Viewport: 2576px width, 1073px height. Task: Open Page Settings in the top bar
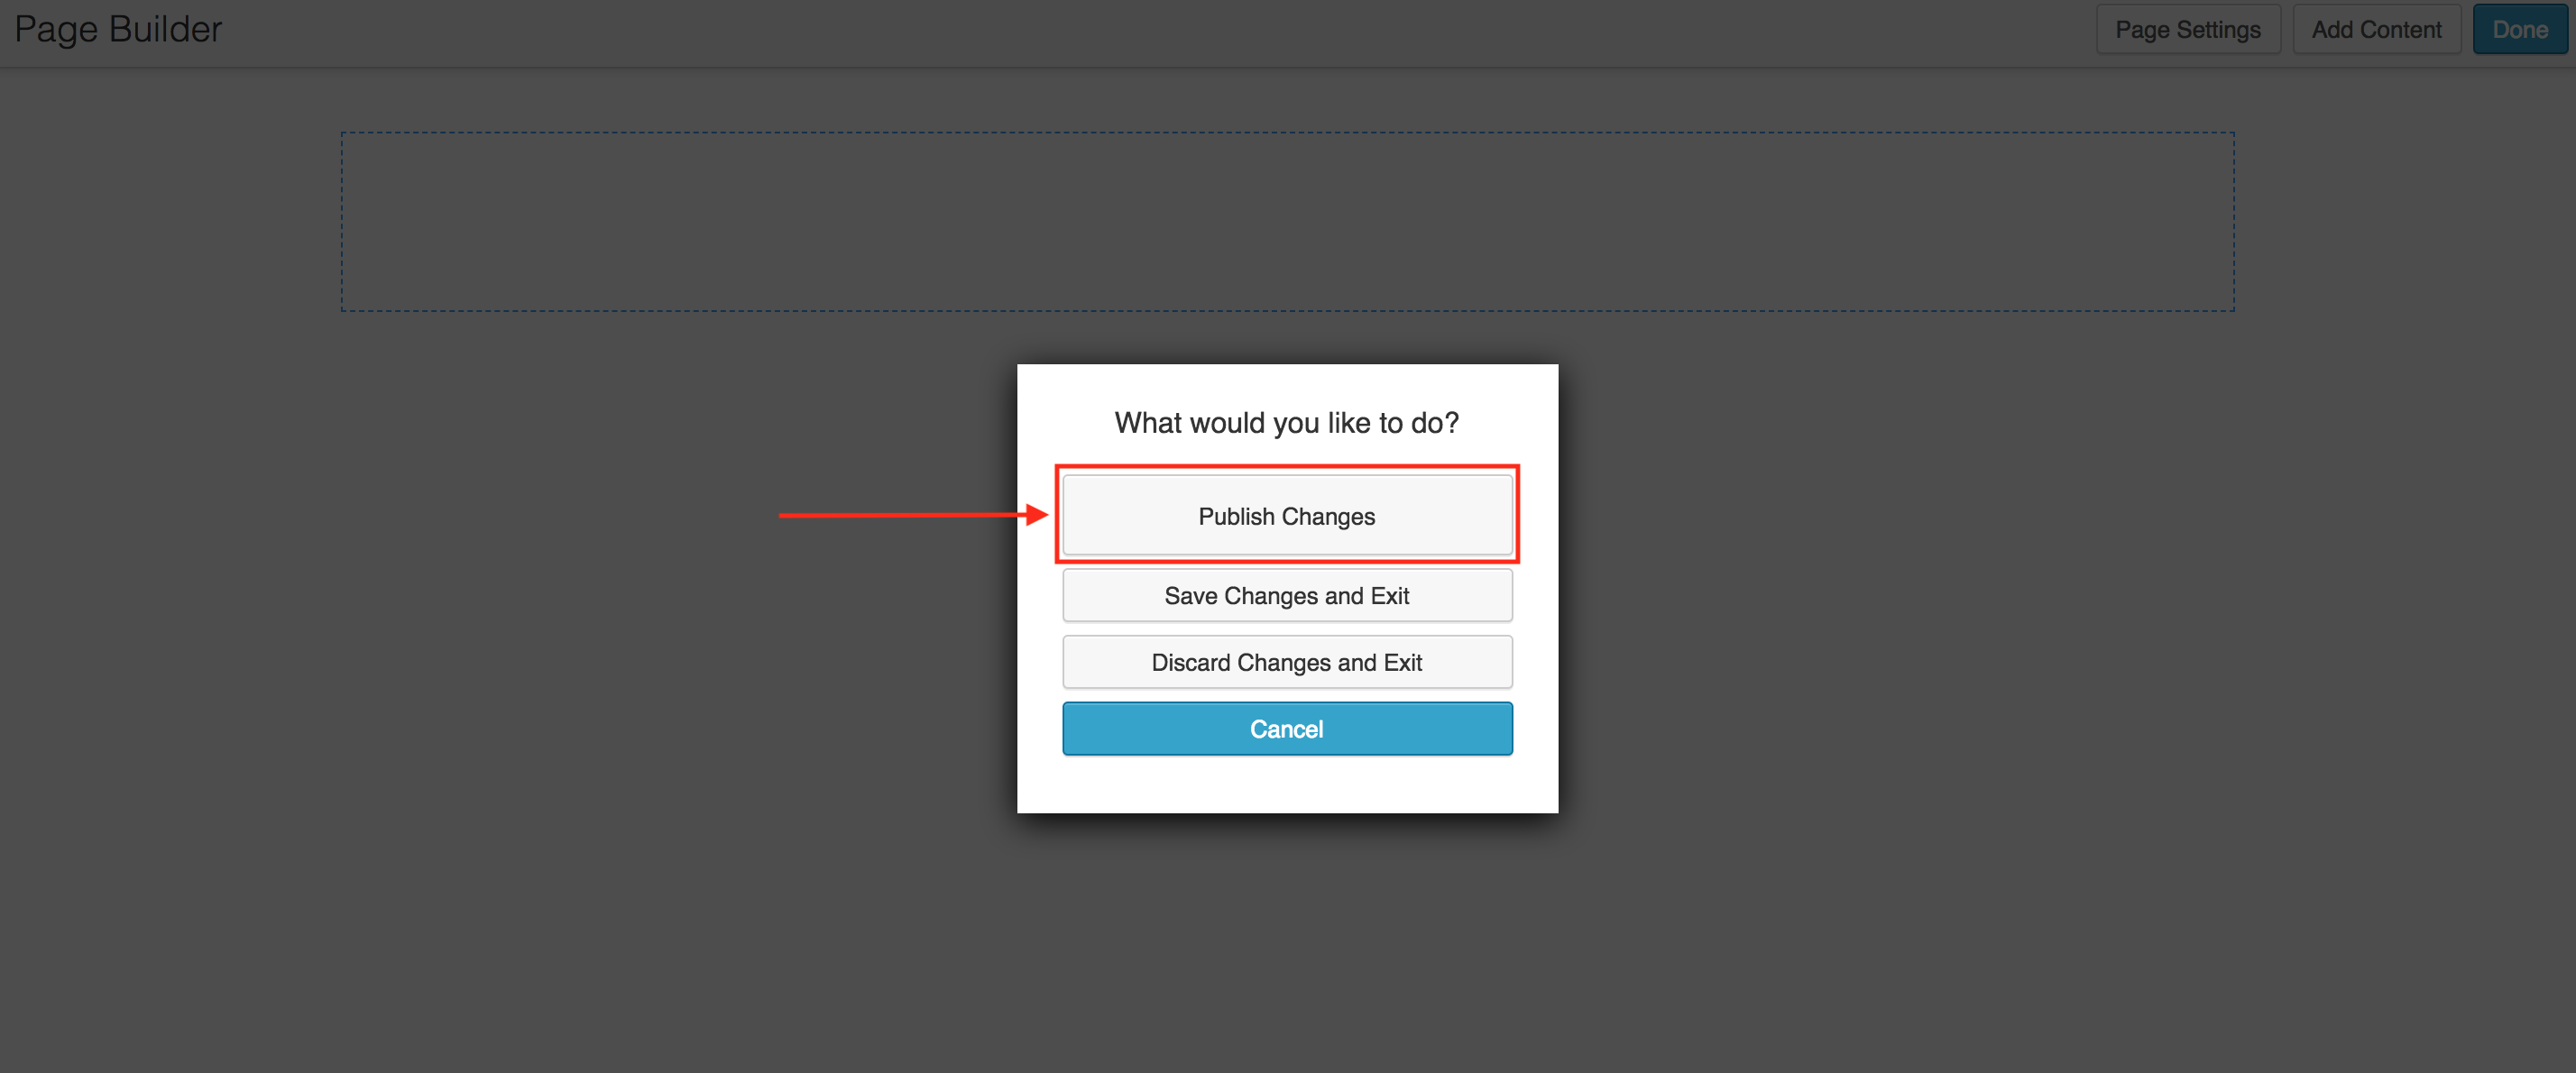pos(2188,29)
